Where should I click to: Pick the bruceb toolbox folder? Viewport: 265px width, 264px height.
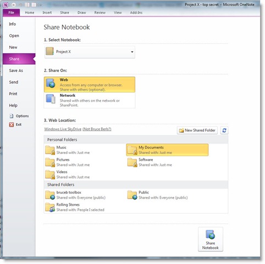click(85, 195)
